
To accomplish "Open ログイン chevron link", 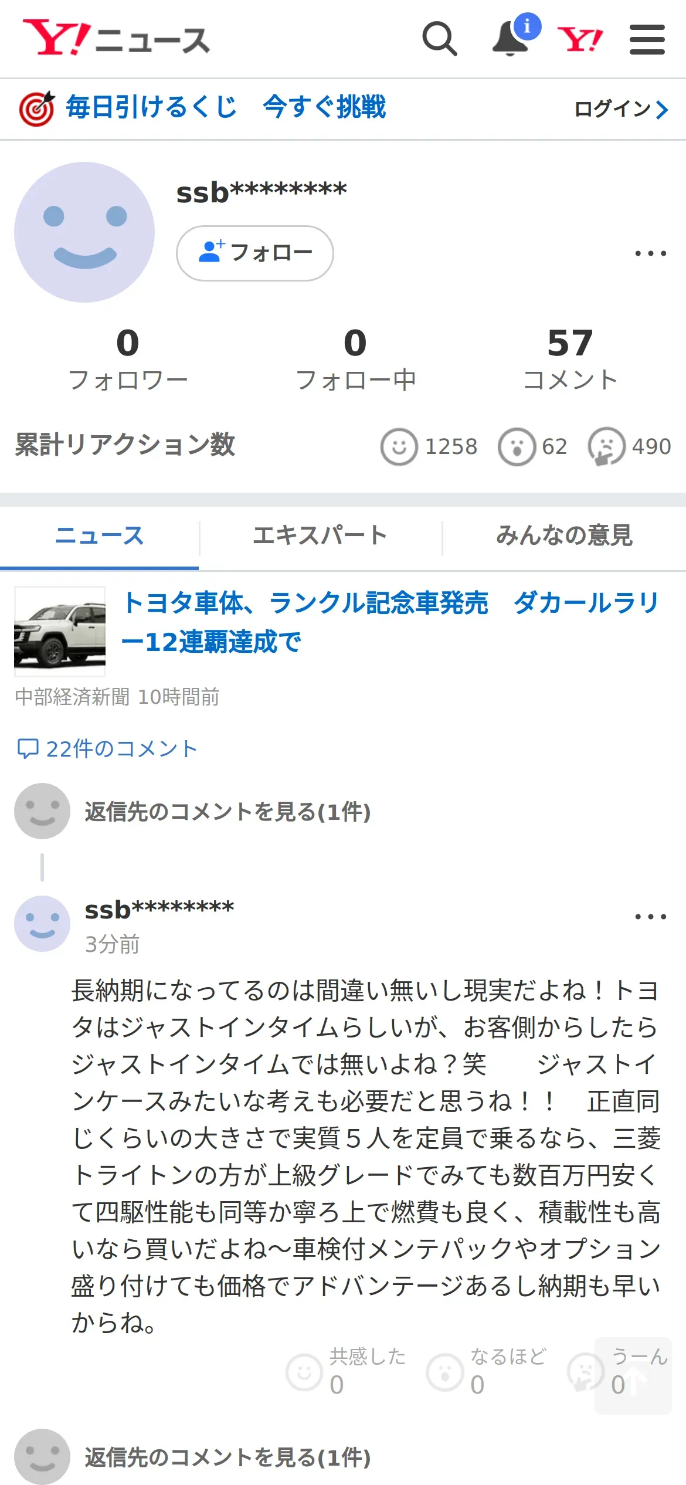I will point(622,109).
